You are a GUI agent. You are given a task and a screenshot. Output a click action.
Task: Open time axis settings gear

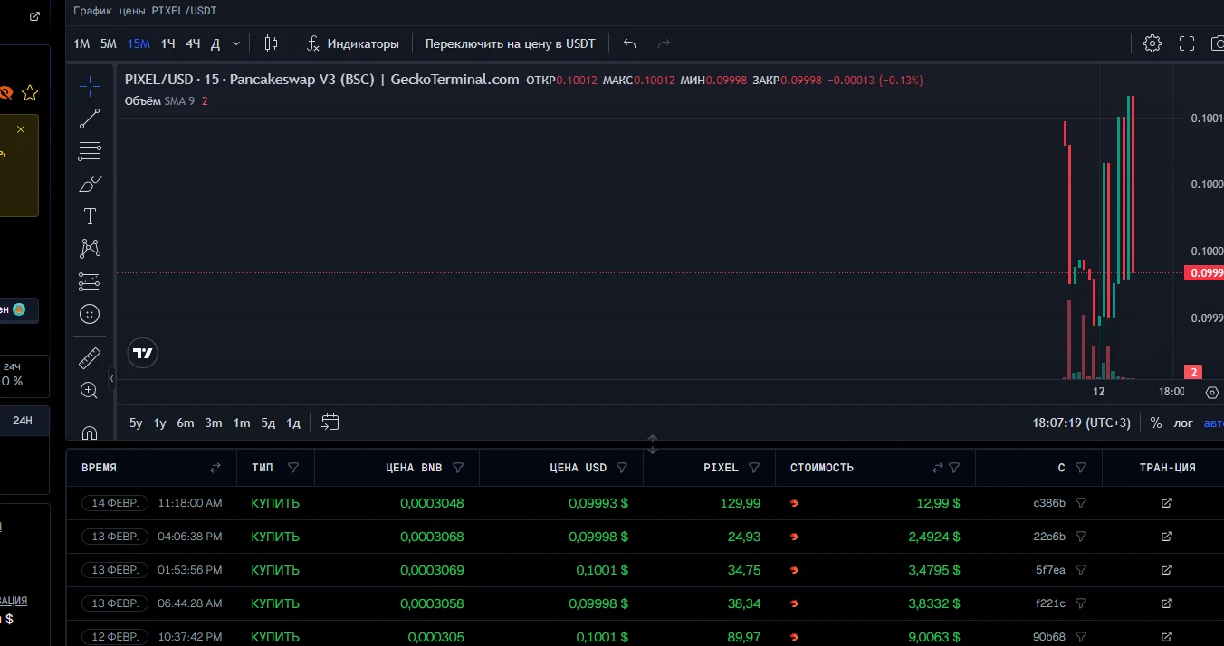point(1213,392)
